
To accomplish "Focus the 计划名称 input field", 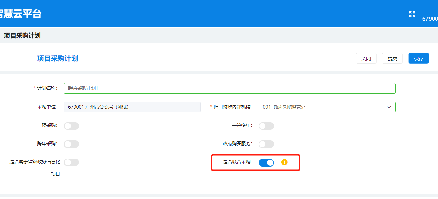I will click(230, 88).
